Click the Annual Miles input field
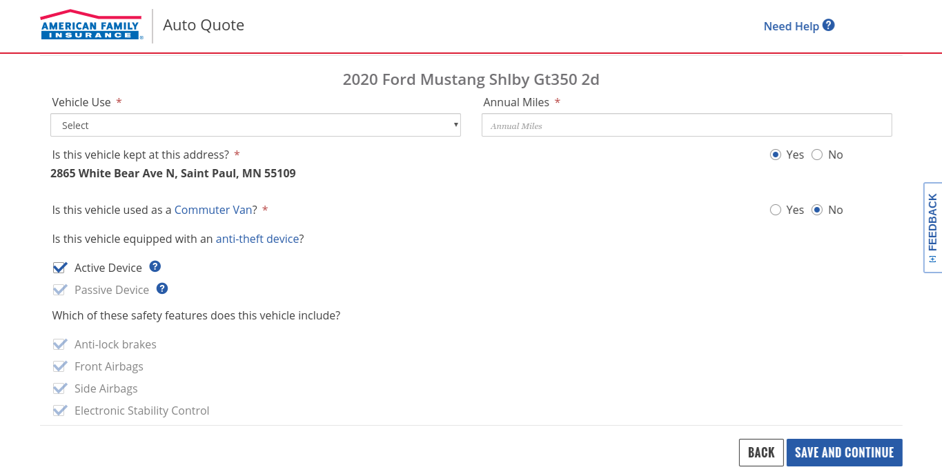The height and width of the screenshot is (474, 942). point(687,125)
